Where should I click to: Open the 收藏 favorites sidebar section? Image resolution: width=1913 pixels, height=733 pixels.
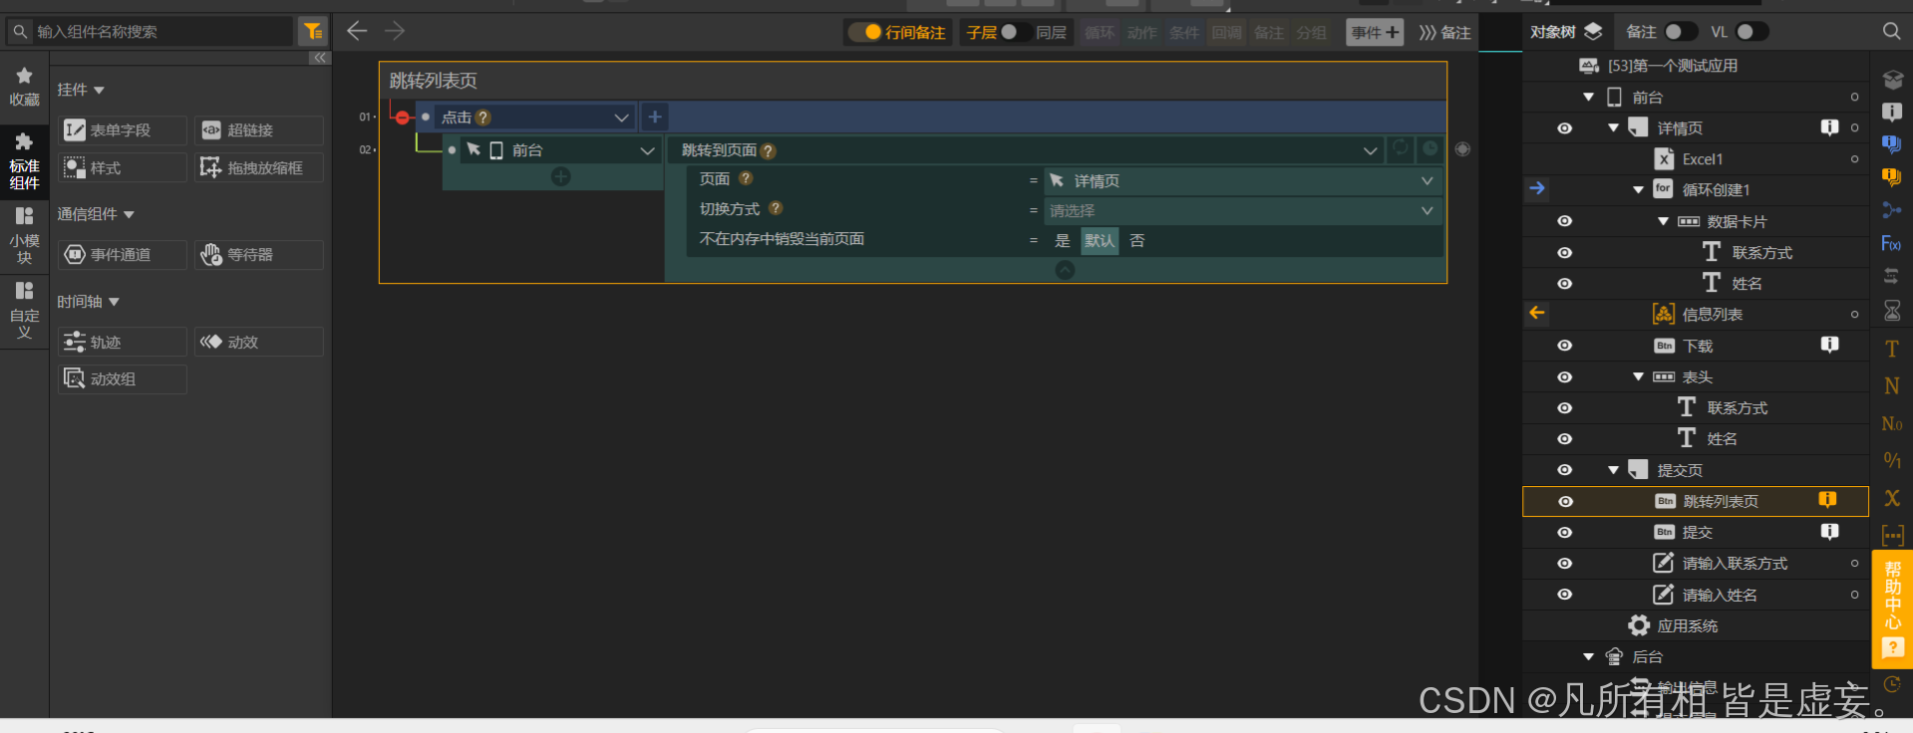pyautogui.click(x=24, y=87)
